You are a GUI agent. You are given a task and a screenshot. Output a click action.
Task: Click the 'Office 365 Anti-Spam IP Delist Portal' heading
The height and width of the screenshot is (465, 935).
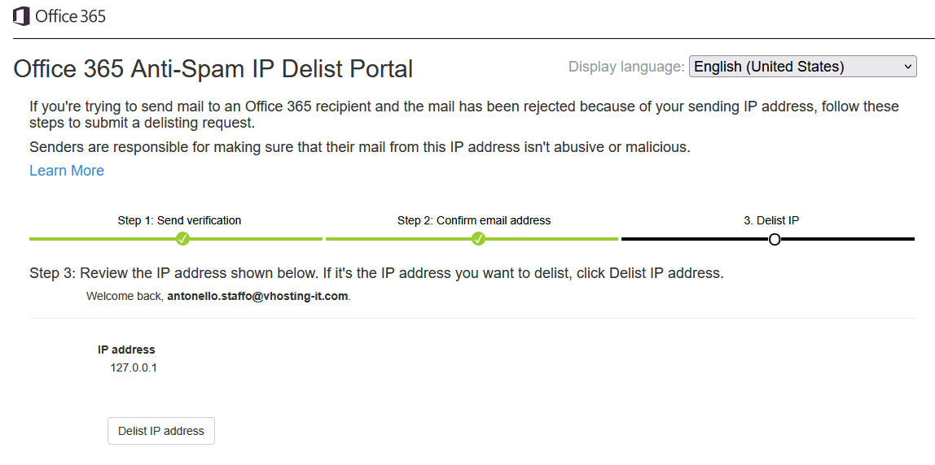(213, 69)
